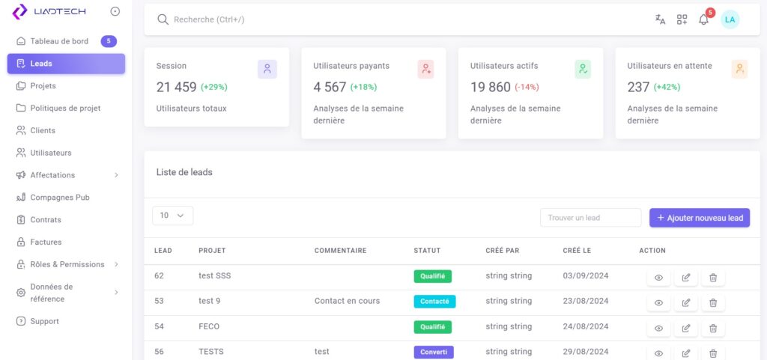Toggle sidebar pin circle next to logo
Screen dimensions: 767x360
click(115, 11)
